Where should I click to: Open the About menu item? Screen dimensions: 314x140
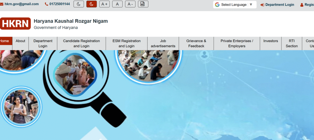[x=21, y=41]
